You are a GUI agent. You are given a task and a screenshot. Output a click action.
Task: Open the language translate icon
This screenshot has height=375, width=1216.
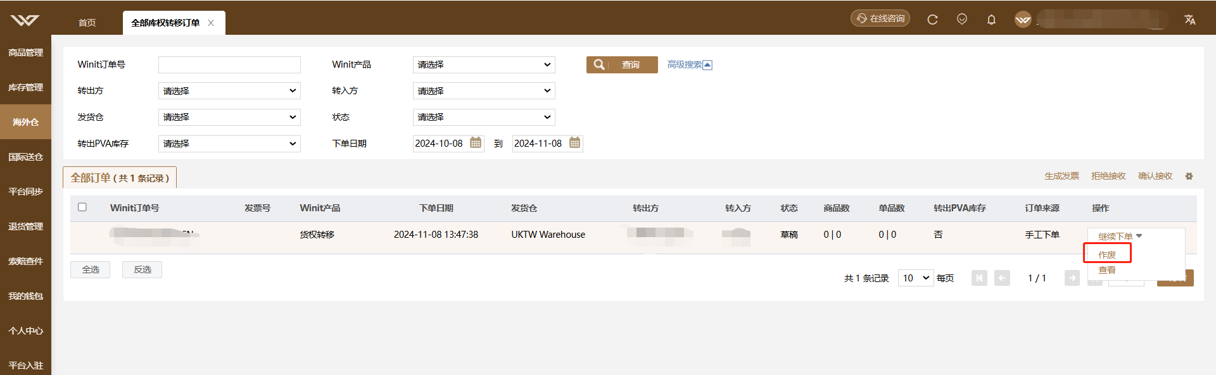tap(1190, 20)
